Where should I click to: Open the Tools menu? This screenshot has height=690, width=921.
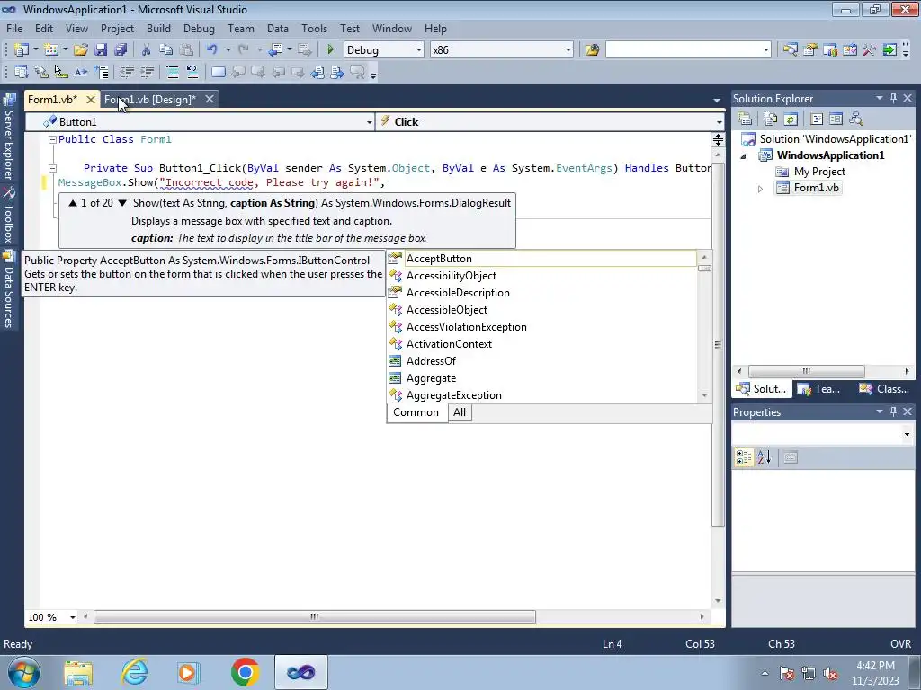pyautogui.click(x=314, y=28)
